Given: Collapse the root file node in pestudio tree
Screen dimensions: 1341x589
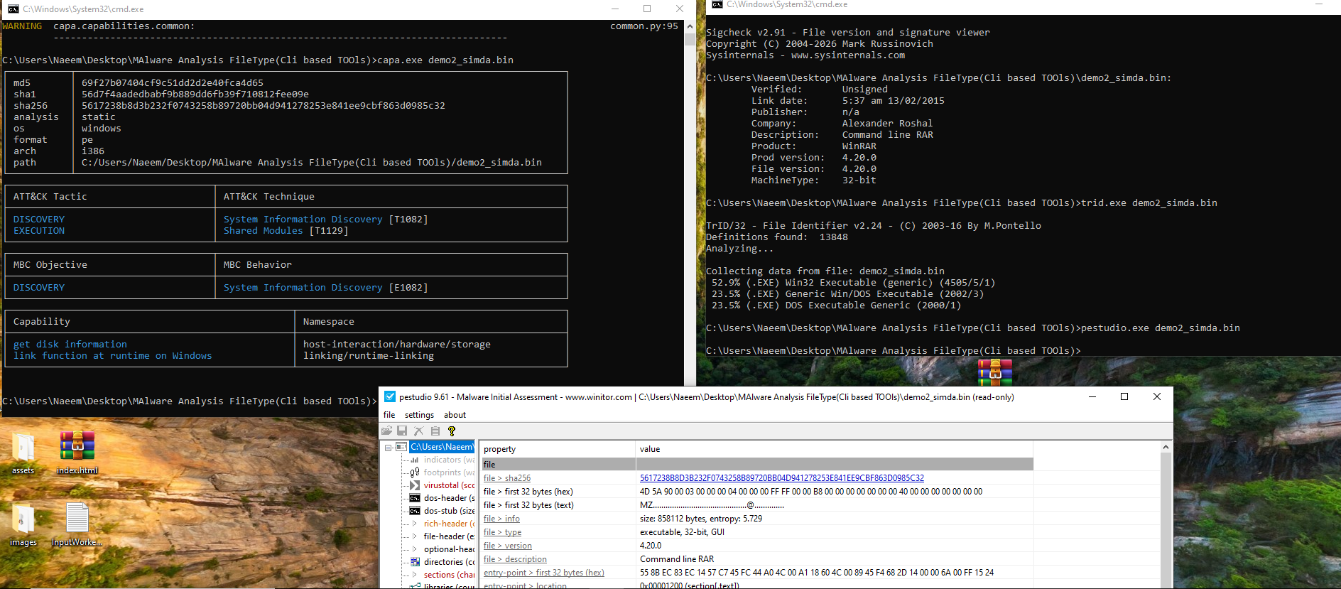Looking at the screenshot, I should (389, 447).
